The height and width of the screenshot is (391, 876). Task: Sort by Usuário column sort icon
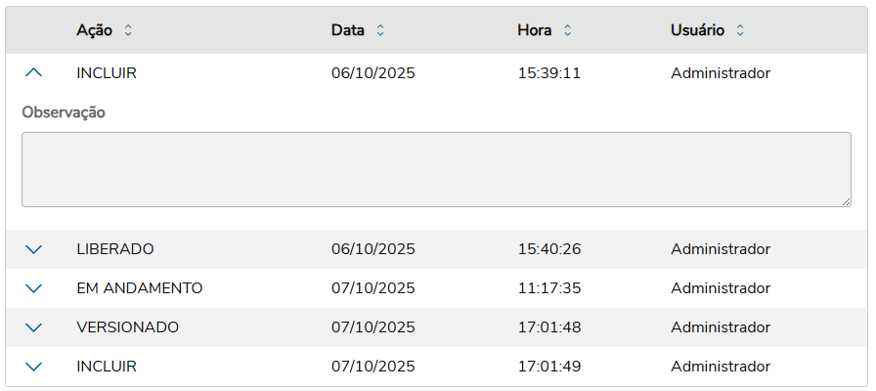tap(740, 30)
